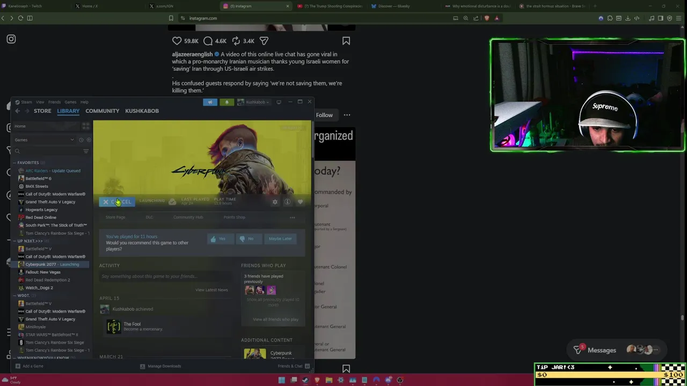687x386 pixels.
Task: Open Instagram post more options ellipsis
Action: point(347,115)
